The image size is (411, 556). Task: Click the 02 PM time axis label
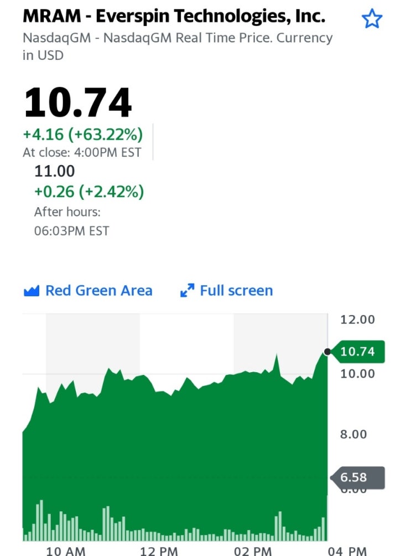coord(253,551)
